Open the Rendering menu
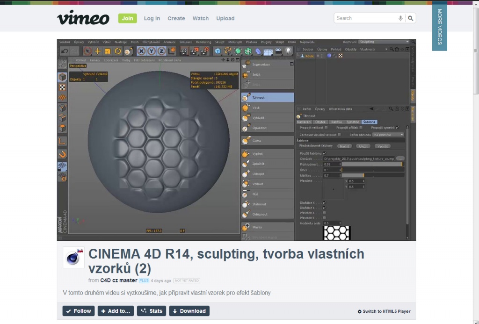This screenshot has width=479, height=324. coord(203,42)
